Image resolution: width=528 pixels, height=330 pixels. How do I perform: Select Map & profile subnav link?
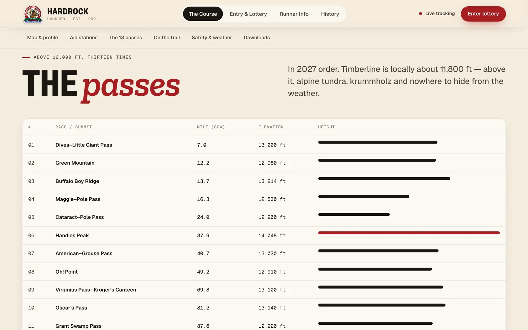coord(43,38)
